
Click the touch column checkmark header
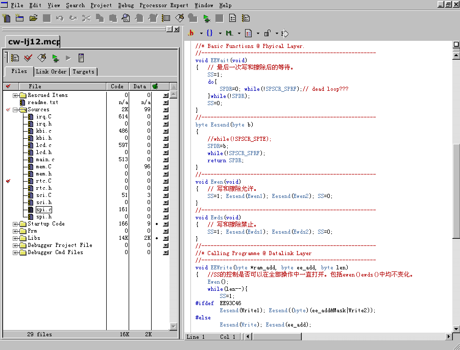pos(8,86)
